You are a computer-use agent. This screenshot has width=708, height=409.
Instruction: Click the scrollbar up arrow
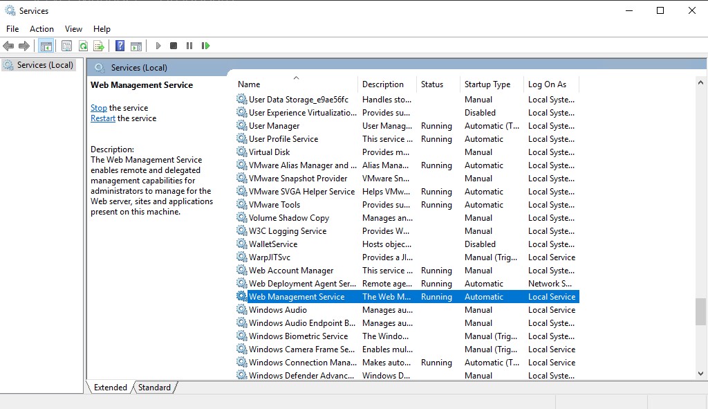[x=700, y=83]
